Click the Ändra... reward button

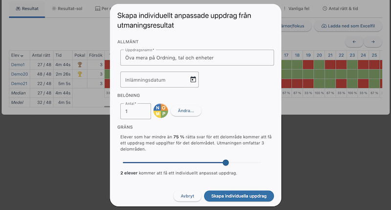[x=186, y=111]
